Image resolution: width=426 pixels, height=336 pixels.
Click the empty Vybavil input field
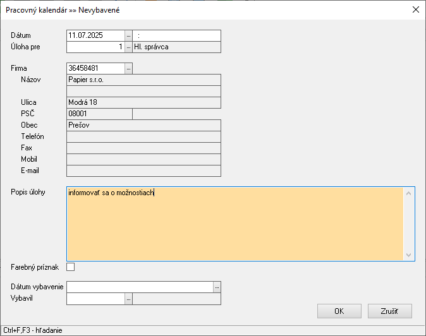pos(95,298)
